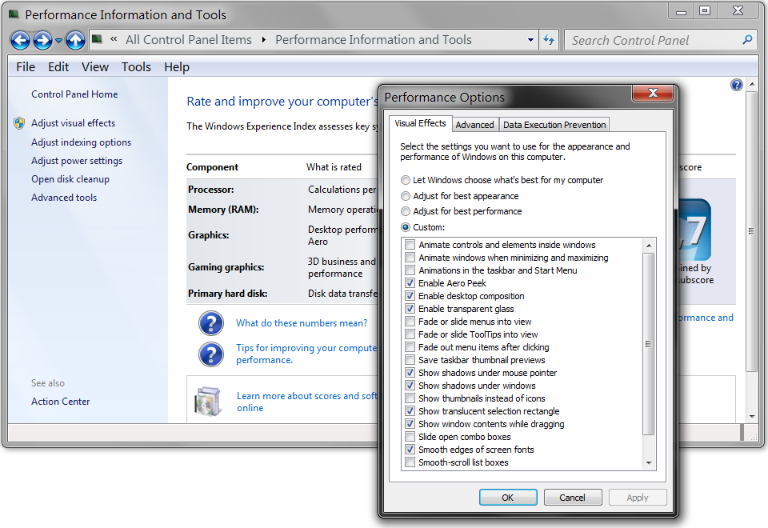Select the Custom radio button

tap(406, 227)
